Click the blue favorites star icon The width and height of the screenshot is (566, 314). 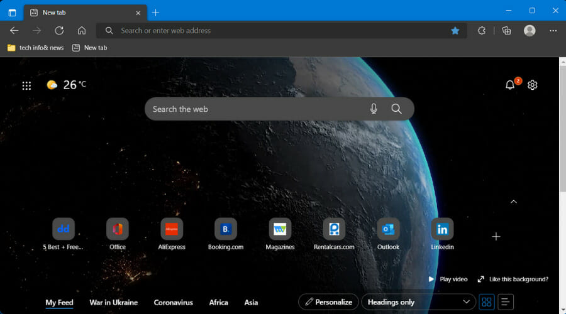coord(455,31)
